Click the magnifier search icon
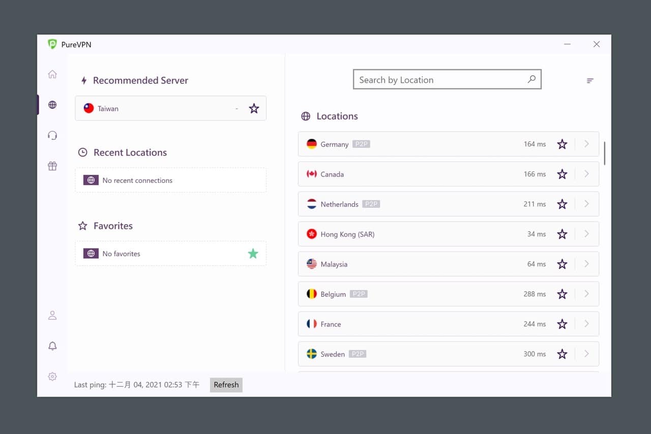 (x=531, y=79)
